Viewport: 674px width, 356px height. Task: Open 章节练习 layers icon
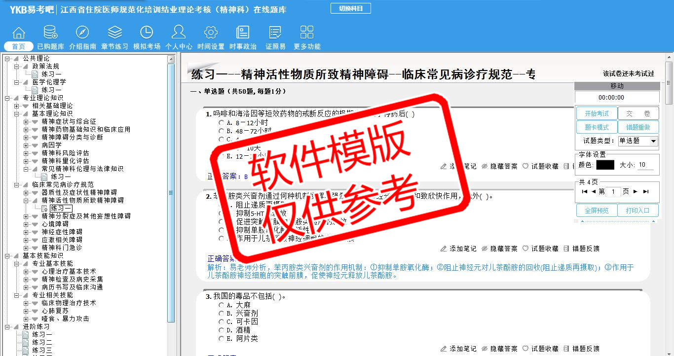[x=114, y=33]
